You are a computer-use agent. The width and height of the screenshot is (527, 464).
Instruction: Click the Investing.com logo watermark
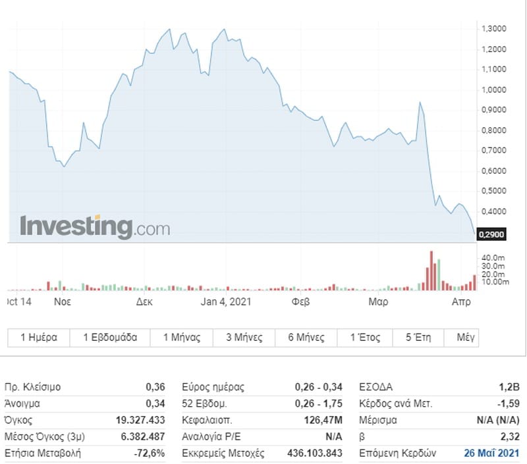tap(95, 227)
